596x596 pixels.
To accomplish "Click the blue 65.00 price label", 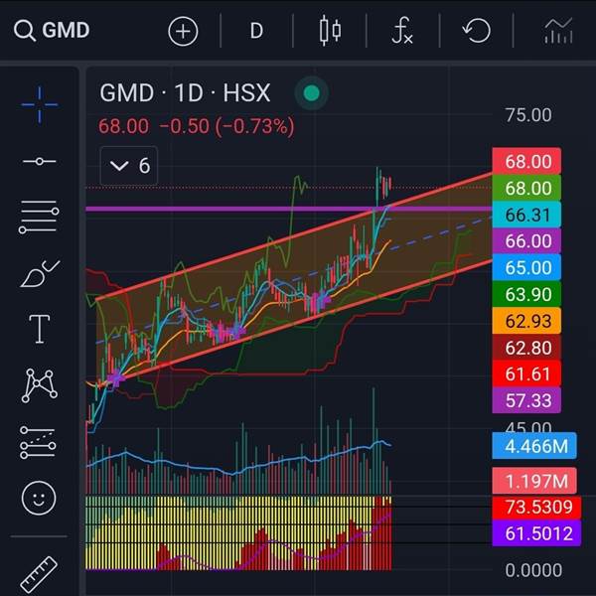I will point(526,267).
